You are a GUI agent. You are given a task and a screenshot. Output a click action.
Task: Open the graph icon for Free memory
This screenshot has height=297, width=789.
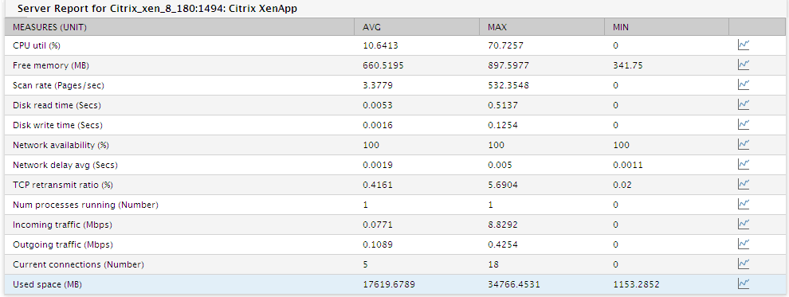click(x=744, y=64)
